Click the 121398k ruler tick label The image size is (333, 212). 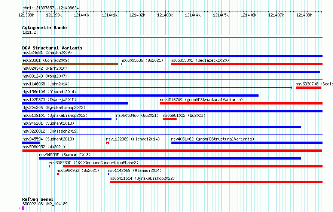[x=26, y=15]
